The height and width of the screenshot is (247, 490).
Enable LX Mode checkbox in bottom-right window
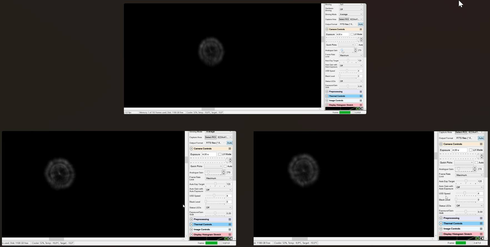(x=471, y=150)
